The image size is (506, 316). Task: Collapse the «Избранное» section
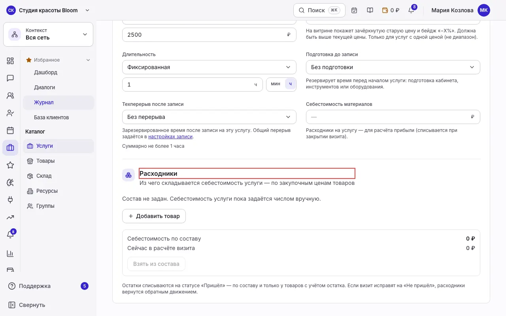point(58,60)
